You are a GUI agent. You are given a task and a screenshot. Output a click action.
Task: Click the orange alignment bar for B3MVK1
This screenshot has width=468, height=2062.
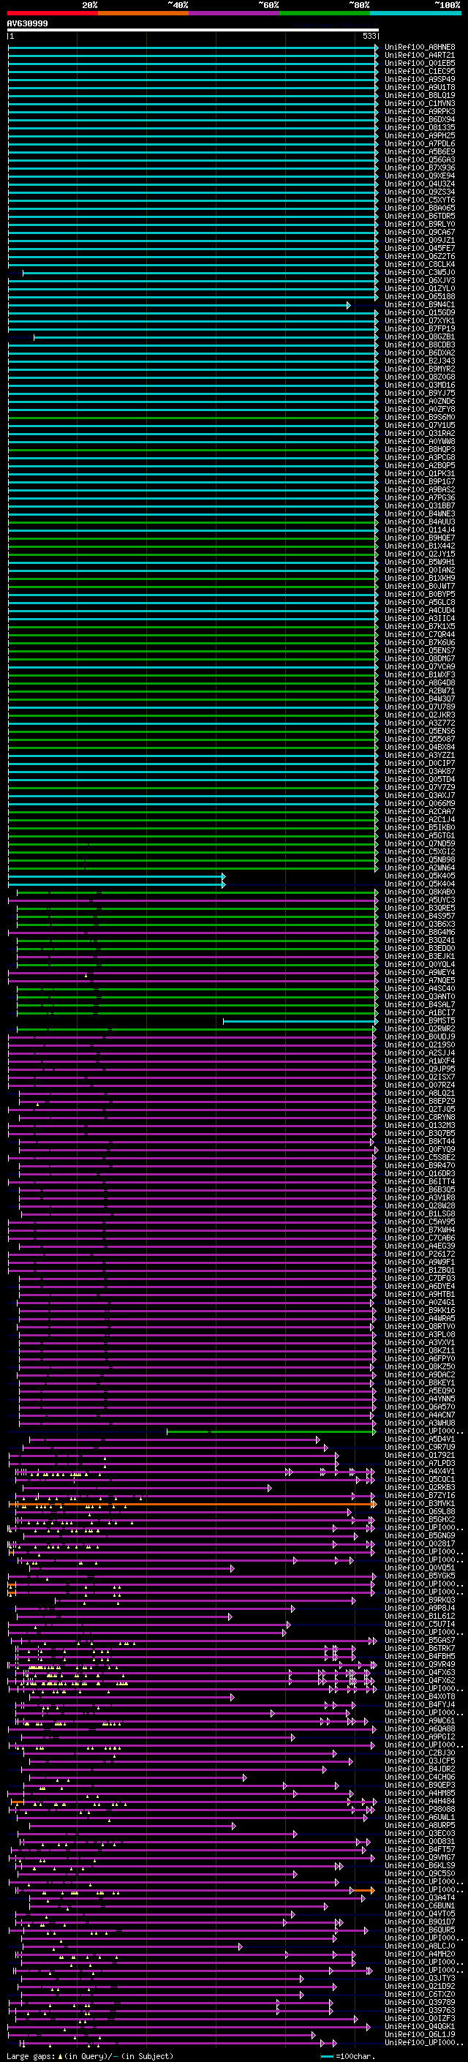coord(192,1504)
